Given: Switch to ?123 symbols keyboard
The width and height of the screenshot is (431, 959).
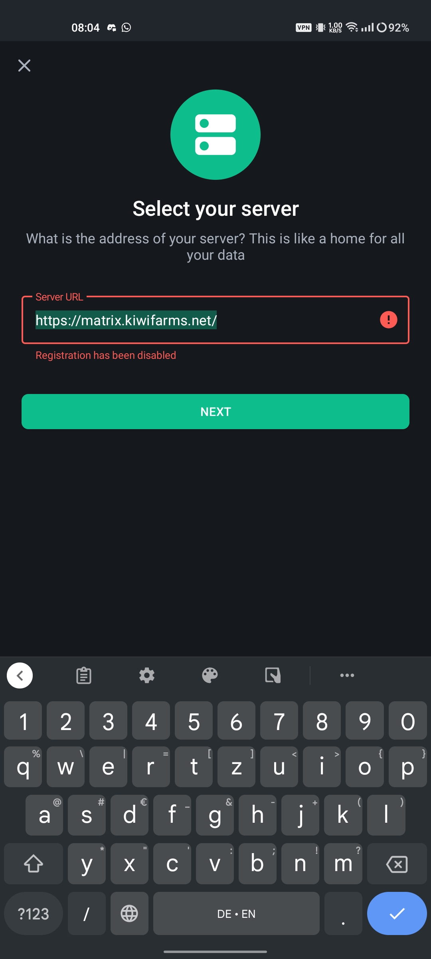Looking at the screenshot, I should click(34, 913).
